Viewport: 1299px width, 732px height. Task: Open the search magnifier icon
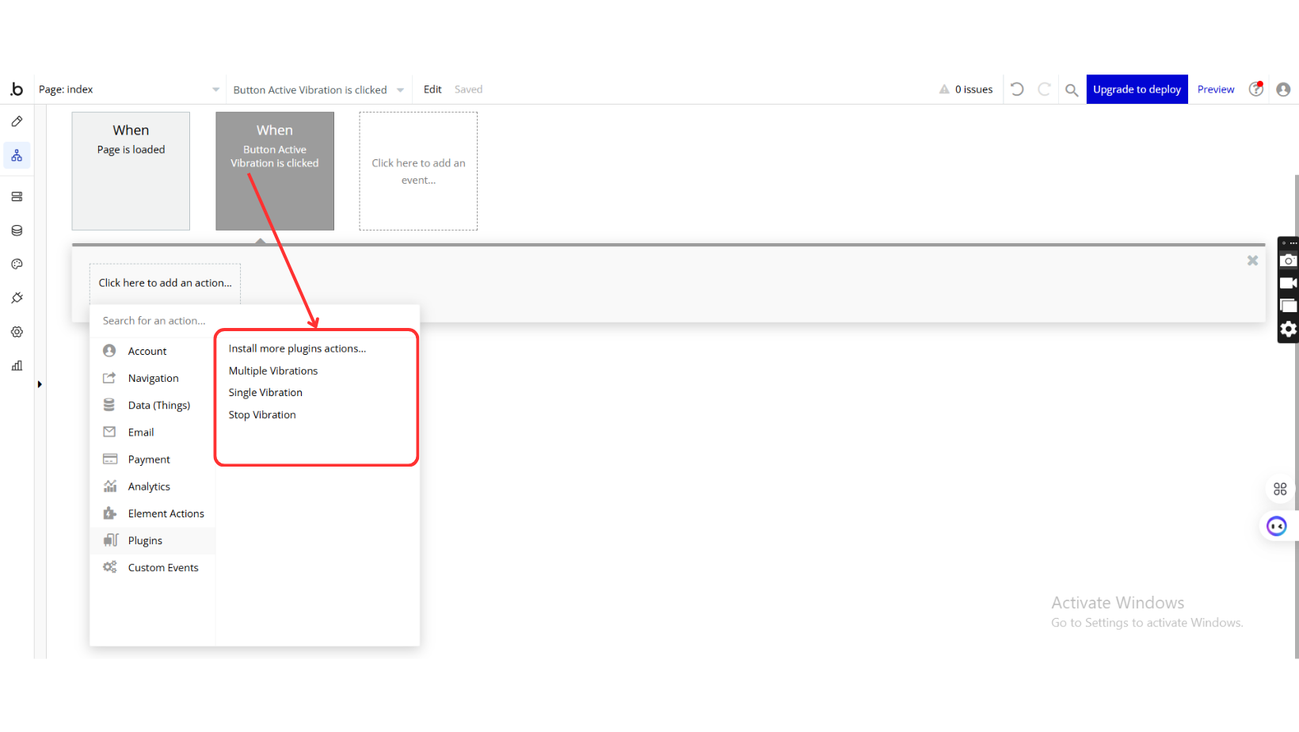pos(1072,90)
